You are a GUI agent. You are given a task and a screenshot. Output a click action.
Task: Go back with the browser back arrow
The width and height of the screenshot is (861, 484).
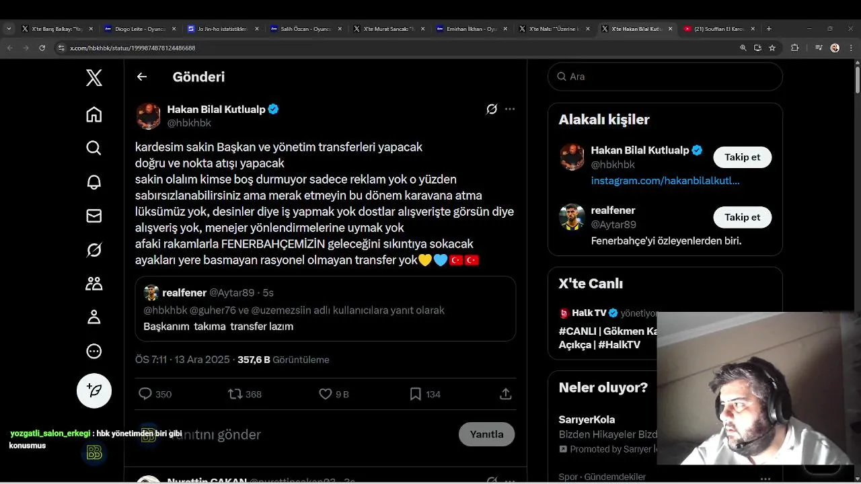[x=9, y=48]
